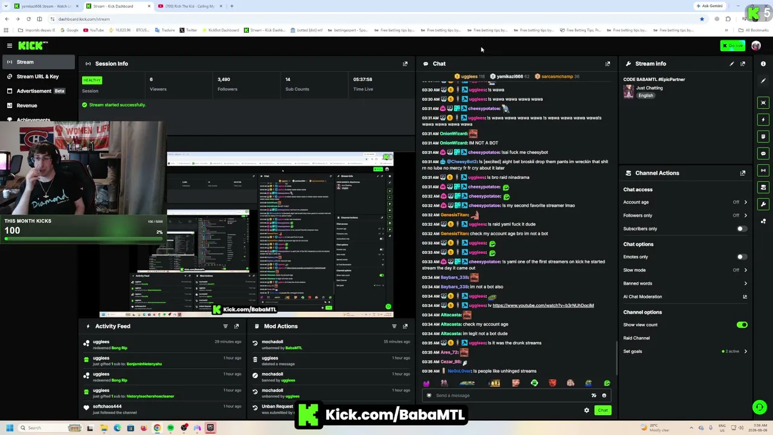Open Stream URL & Key page
The height and width of the screenshot is (435, 773).
(x=37, y=77)
